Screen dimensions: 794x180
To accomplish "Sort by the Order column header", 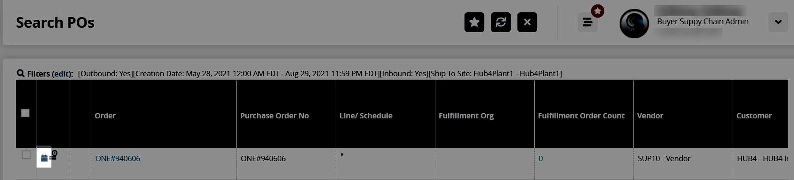I will click(105, 116).
